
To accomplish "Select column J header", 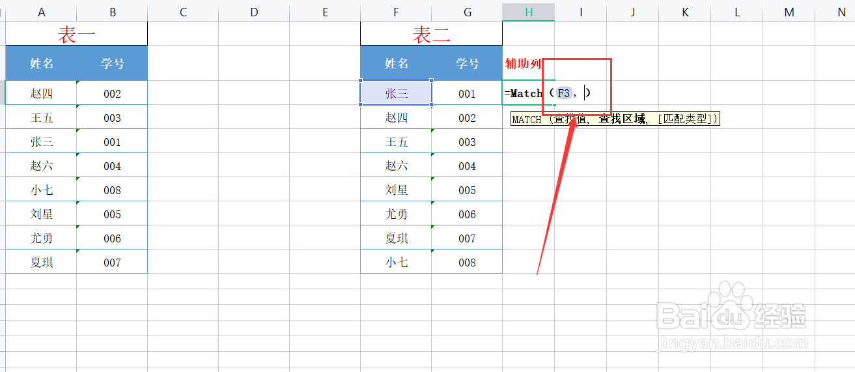I will click(633, 12).
